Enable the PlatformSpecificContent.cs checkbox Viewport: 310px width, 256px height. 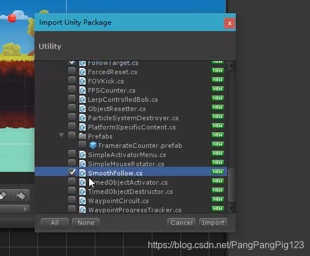click(72, 126)
